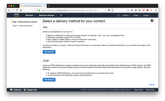Click the browser forward arrow
Viewport: 165px width, 101px height.
pyautogui.click(x=13, y=10)
